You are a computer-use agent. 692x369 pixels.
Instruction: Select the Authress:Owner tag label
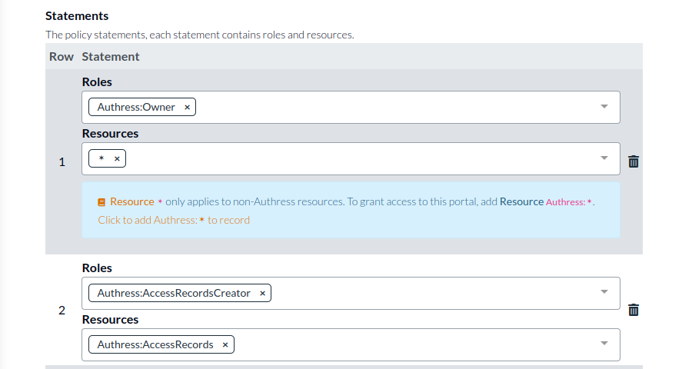pyautogui.click(x=136, y=108)
